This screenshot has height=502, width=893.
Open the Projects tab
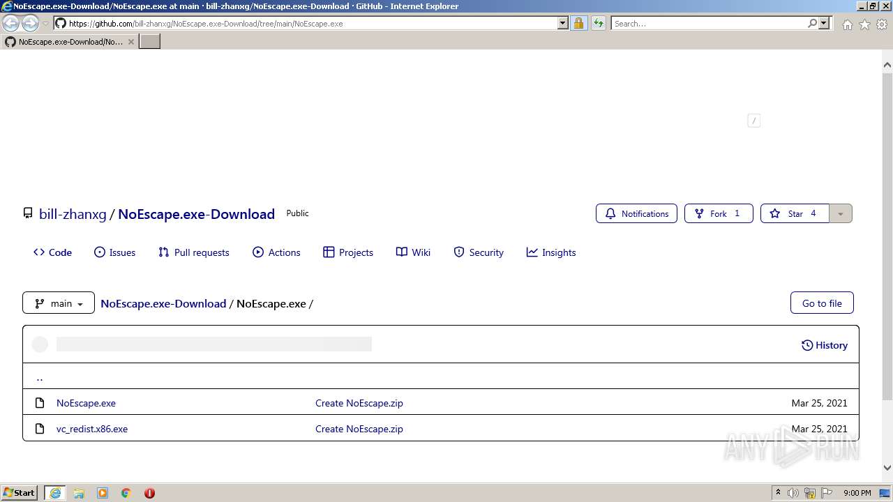pos(348,252)
